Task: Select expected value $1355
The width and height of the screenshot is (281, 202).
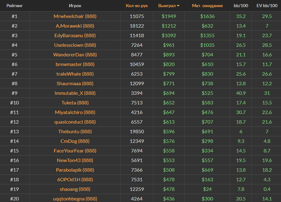Action: point(208,35)
